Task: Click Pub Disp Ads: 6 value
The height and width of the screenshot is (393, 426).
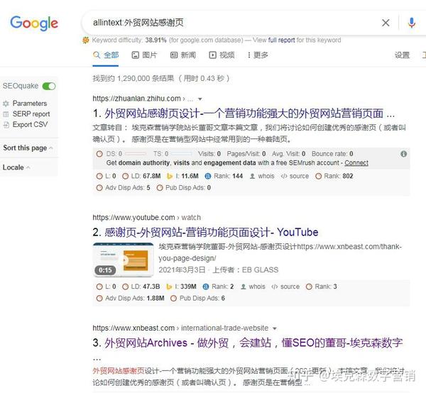Action: point(197,299)
